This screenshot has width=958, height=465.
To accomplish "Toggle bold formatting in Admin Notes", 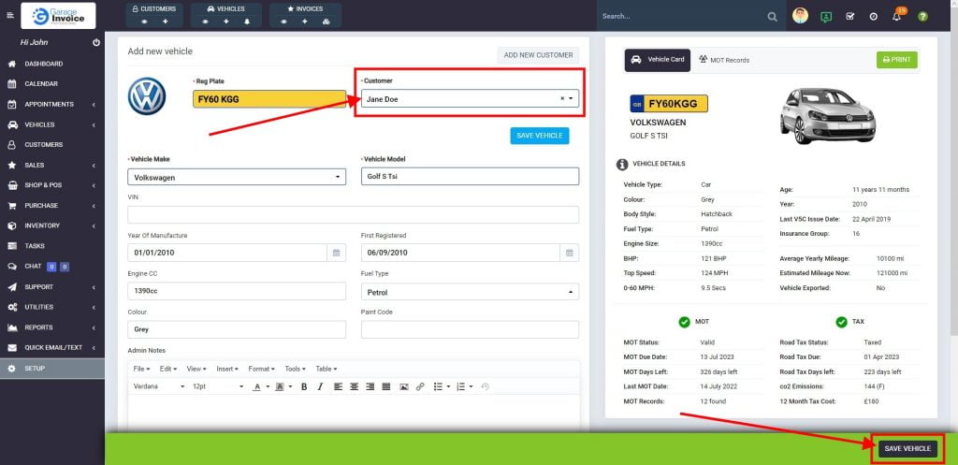I will [304, 386].
